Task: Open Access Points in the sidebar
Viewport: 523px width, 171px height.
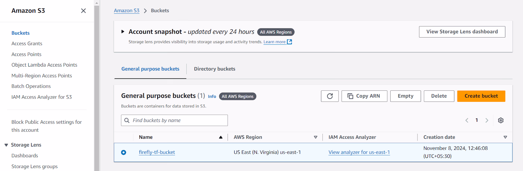Action: click(x=26, y=54)
